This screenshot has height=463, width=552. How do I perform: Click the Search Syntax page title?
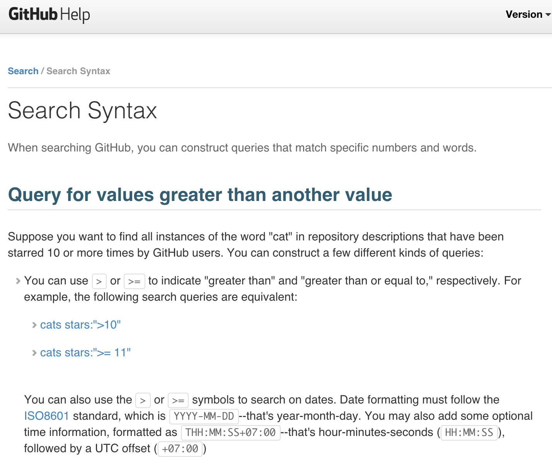[82, 111]
